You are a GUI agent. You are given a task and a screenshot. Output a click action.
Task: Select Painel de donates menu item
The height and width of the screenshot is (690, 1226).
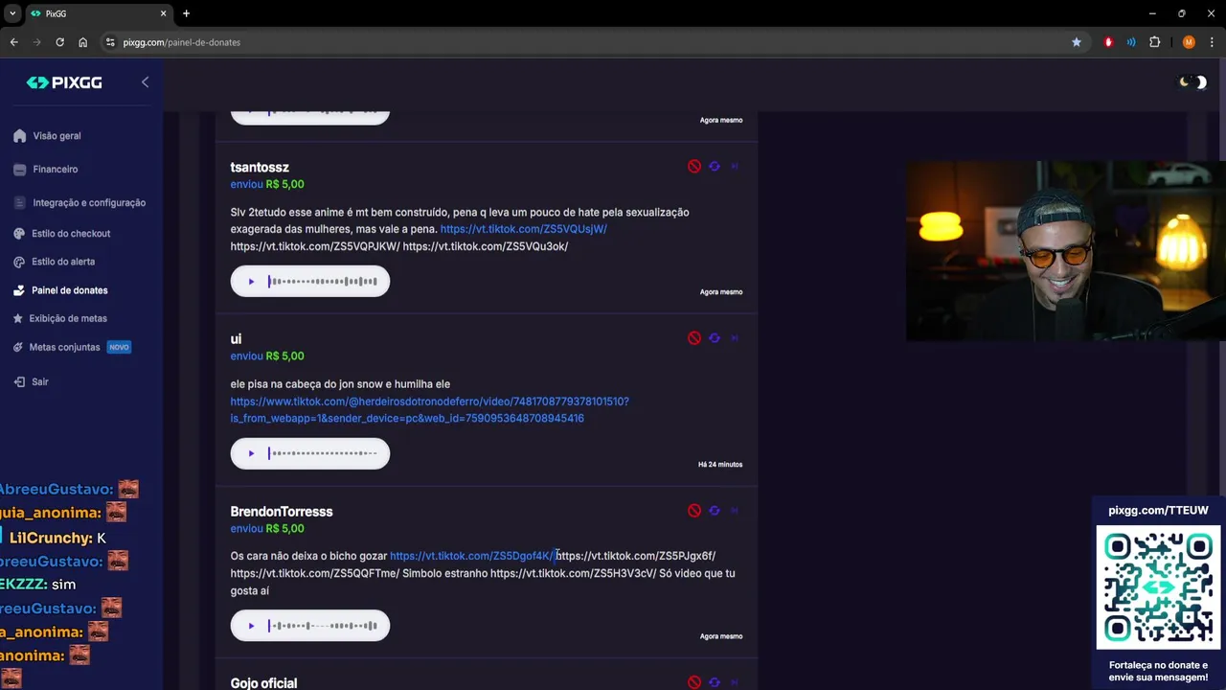point(69,290)
